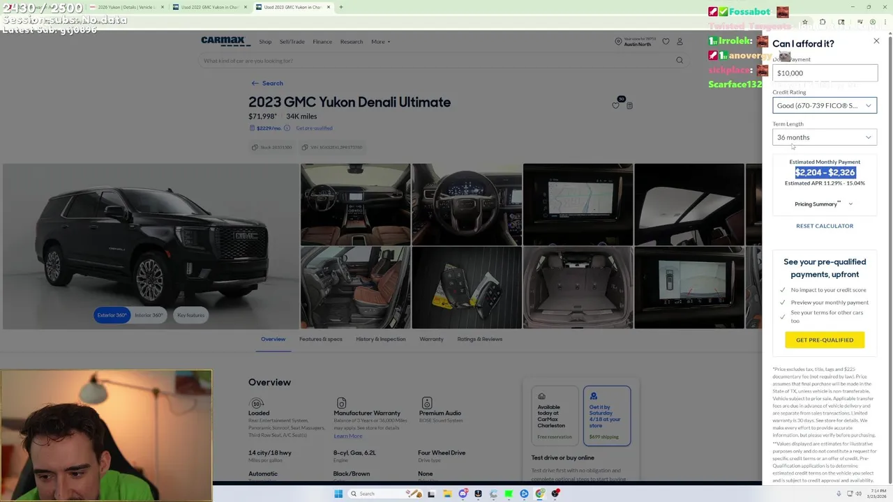Close the 'Can I afford it?' panel
This screenshot has height=502, width=893.
[x=876, y=41]
